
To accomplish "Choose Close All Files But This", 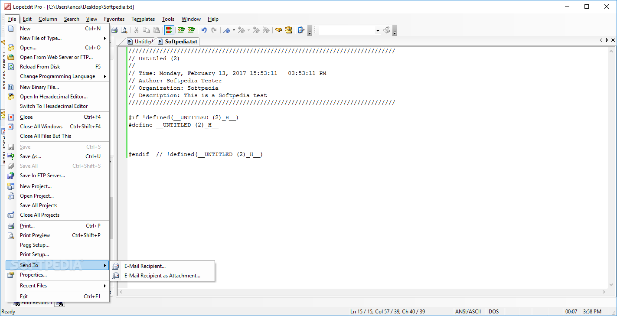I will click(x=57, y=136).
